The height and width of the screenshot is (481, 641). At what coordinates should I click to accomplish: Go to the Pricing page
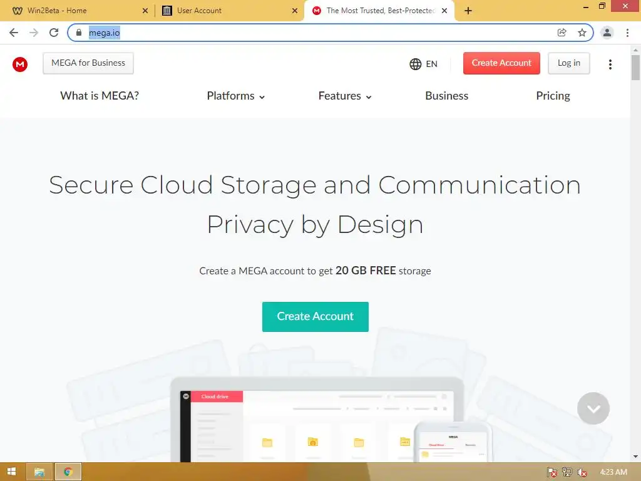click(x=553, y=96)
